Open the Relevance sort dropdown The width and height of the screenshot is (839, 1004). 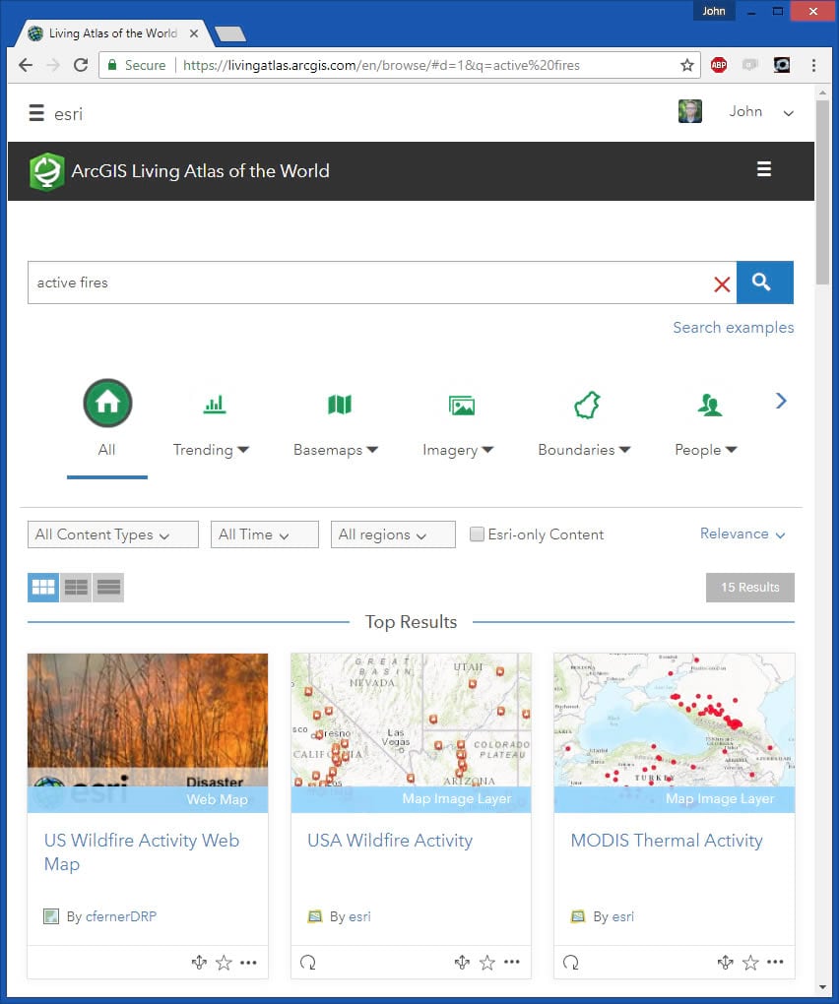point(742,534)
